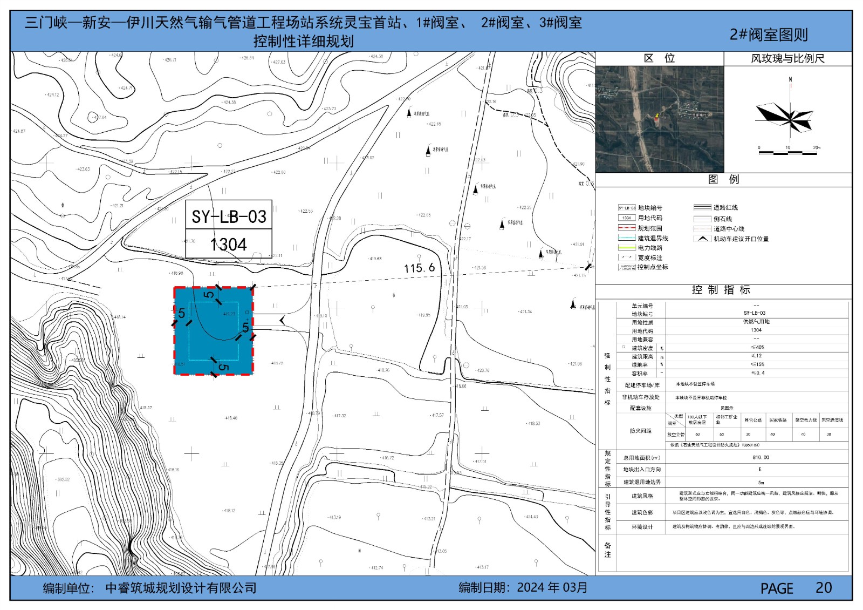This screenshot has height=610, width=863.
Task: Click the 图例 legend section heading
Action: (723, 180)
